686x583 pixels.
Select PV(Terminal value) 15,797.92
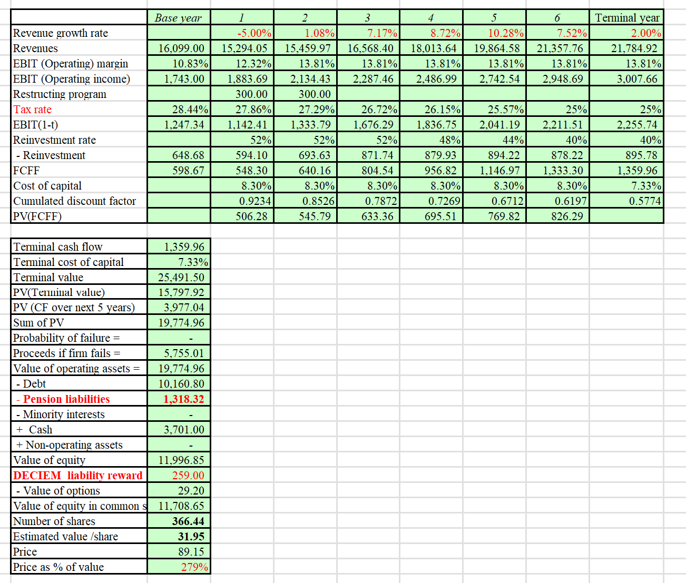pos(179,293)
